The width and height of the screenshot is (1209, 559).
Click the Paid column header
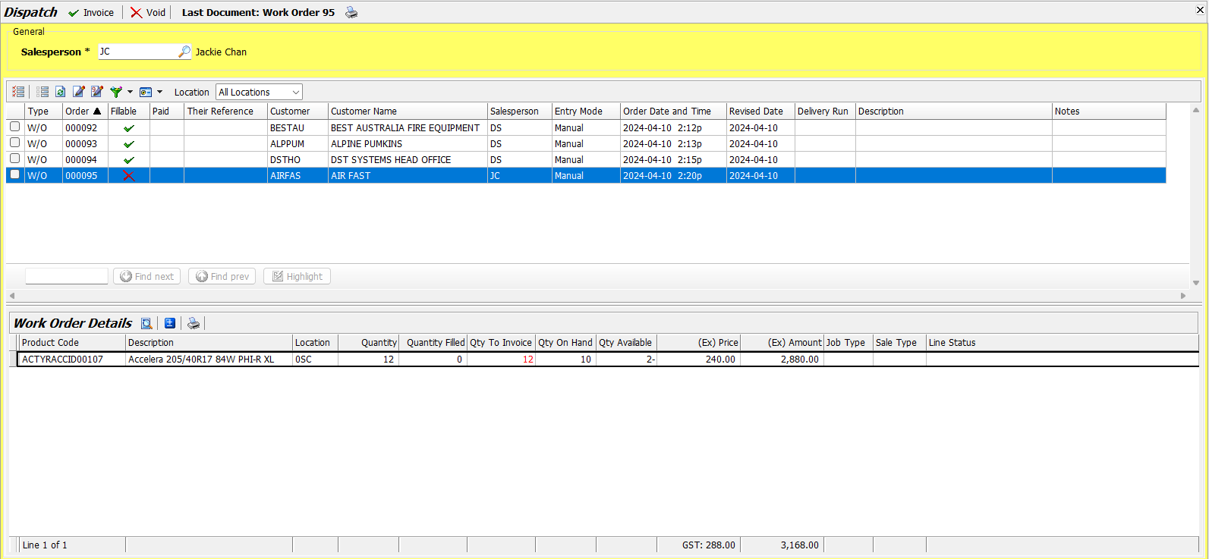167,111
